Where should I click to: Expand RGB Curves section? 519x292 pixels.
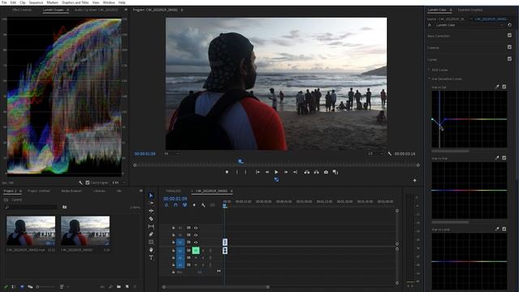click(429, 70)
